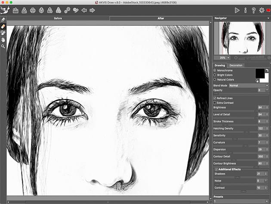Click the Hatching Density value field
This screenshot has height=204, width=271.
(x=260, y=129)
